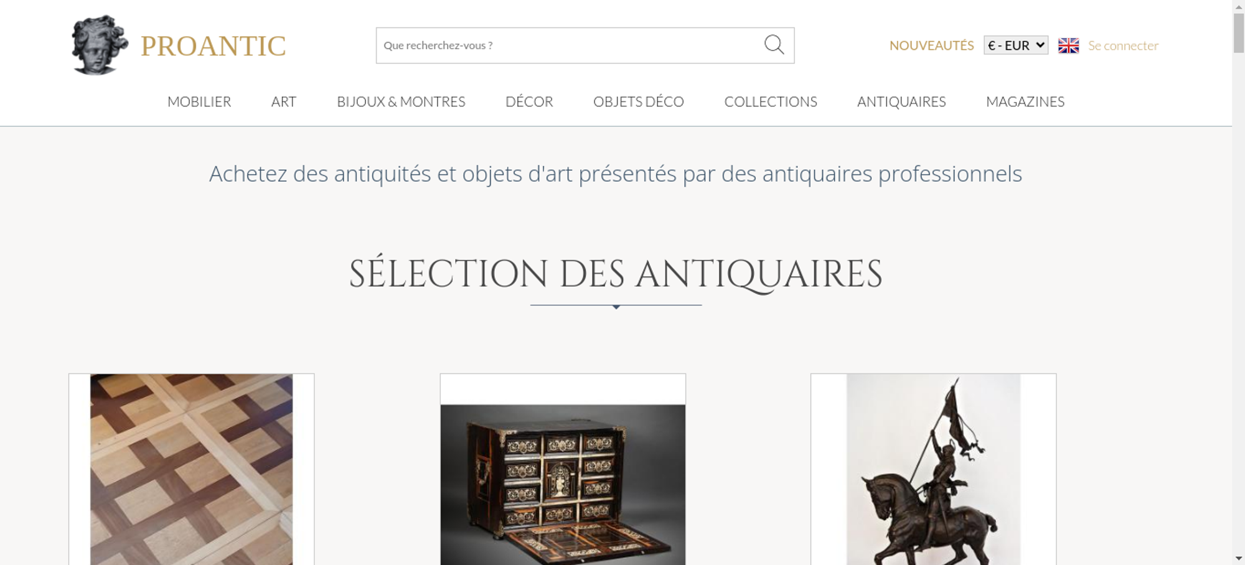Open the COLLECTIONS menu
Screen dimensions: 1245x565
(771, 101)
